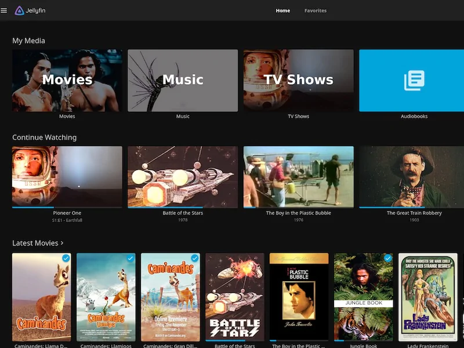This screenshot has width=464, height=348.
Task: Click played checkmark on Jungle Book poster
Action: point(387,258)
